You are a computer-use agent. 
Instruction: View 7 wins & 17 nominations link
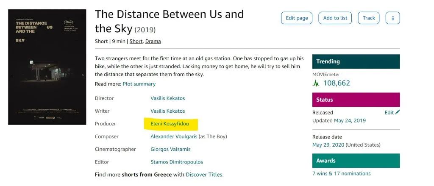(341, 173)
